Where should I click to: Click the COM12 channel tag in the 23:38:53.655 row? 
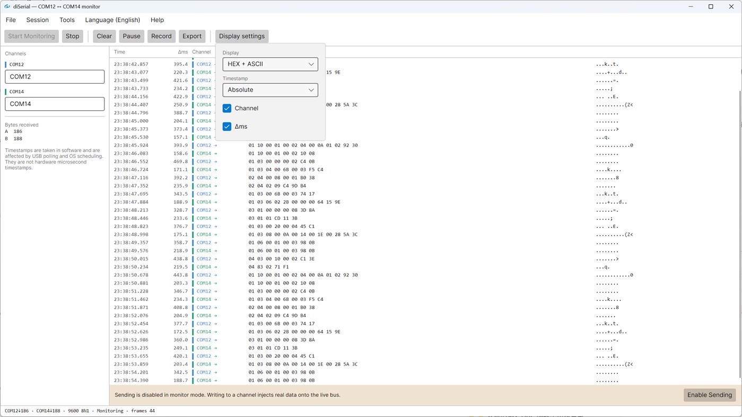tap(204, 356)
